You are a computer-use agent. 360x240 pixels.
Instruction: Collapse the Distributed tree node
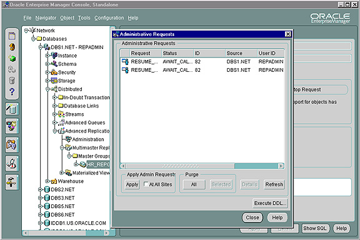47,89
